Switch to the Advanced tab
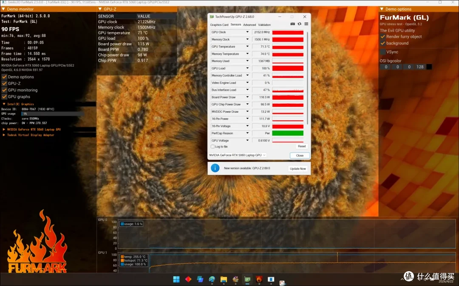Screen dimensions: 459x286 click(x=249, y=25)
